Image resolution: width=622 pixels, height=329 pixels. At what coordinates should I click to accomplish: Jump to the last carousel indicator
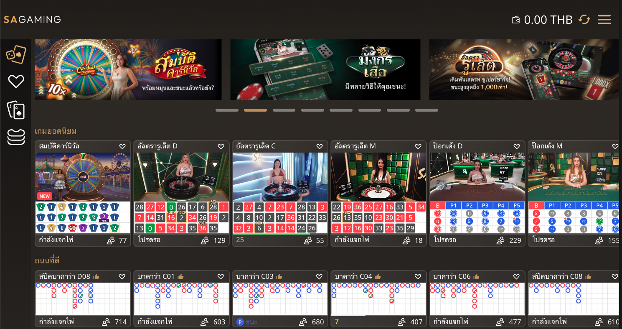click(x=427, y=110)
